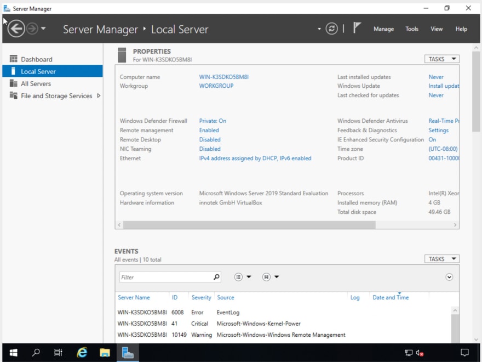Click the Dashboard grid icon
Image resolution: width=482 pixels, height=362 pixels.
tap(13, 59)
